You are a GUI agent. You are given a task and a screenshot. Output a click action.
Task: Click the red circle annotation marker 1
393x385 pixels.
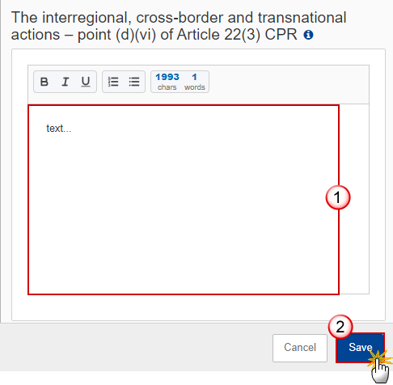click(338, 197)
